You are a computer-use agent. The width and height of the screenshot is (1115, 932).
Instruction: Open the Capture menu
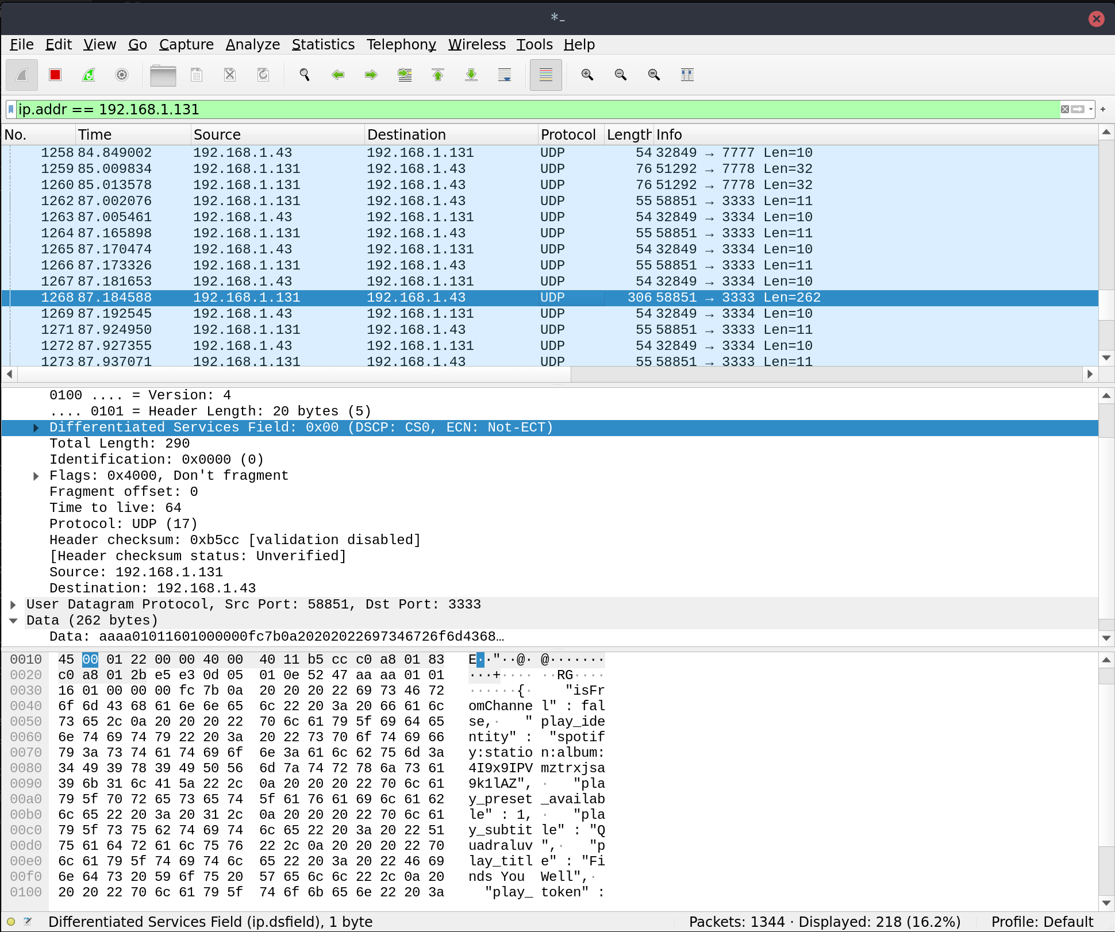(186, 45)
